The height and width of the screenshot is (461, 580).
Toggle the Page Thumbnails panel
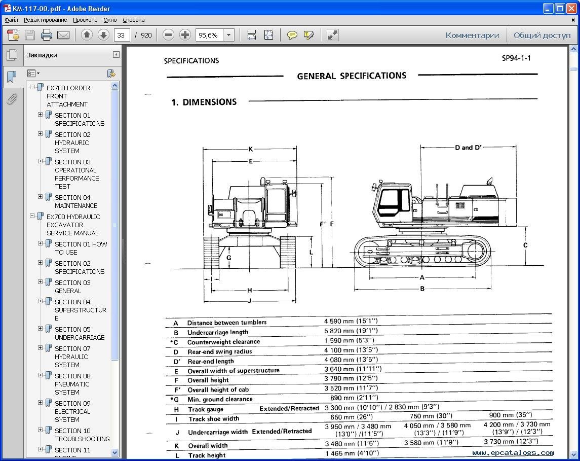click(12, 55)
